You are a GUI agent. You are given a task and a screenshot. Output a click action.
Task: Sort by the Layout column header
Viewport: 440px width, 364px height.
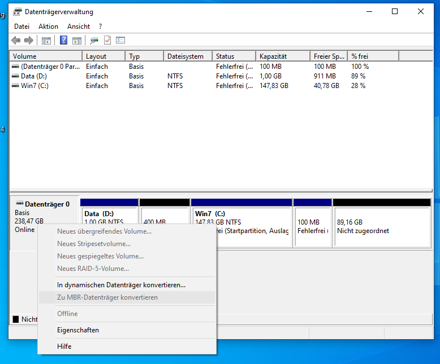tap(103, 56)
